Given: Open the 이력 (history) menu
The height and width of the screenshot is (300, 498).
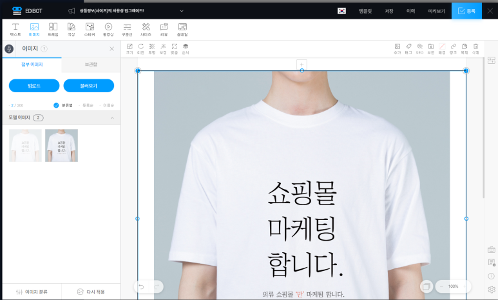Looking at the screenshot, I should (410, 11).
